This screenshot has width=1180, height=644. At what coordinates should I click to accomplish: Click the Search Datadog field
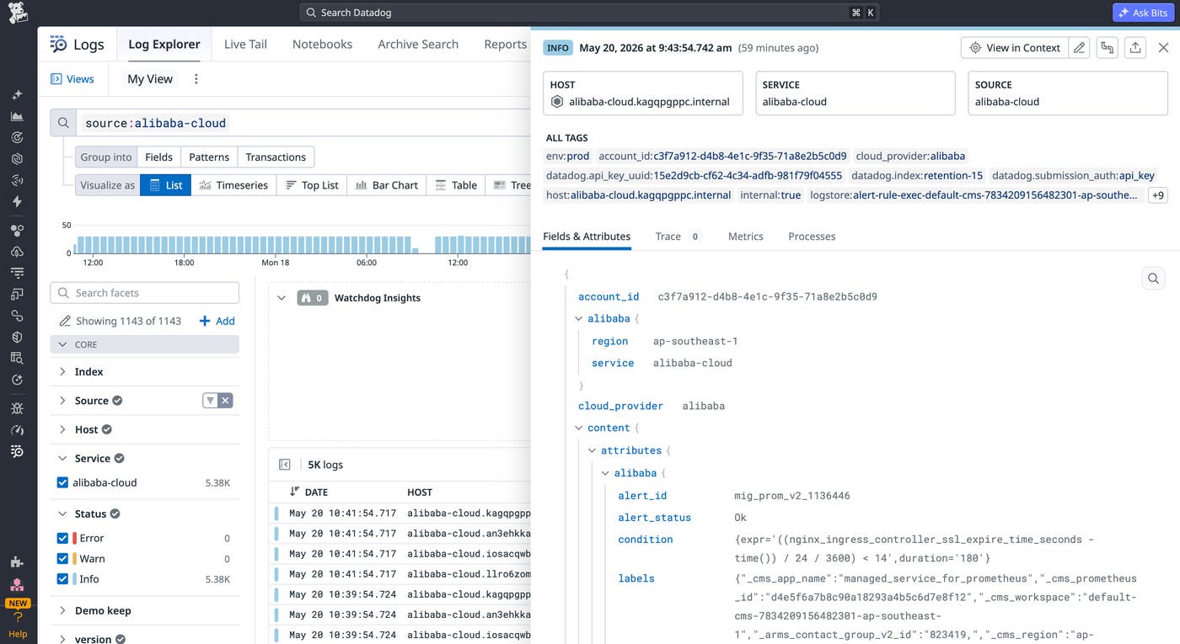pyautogui.click(x=590, y=13)
